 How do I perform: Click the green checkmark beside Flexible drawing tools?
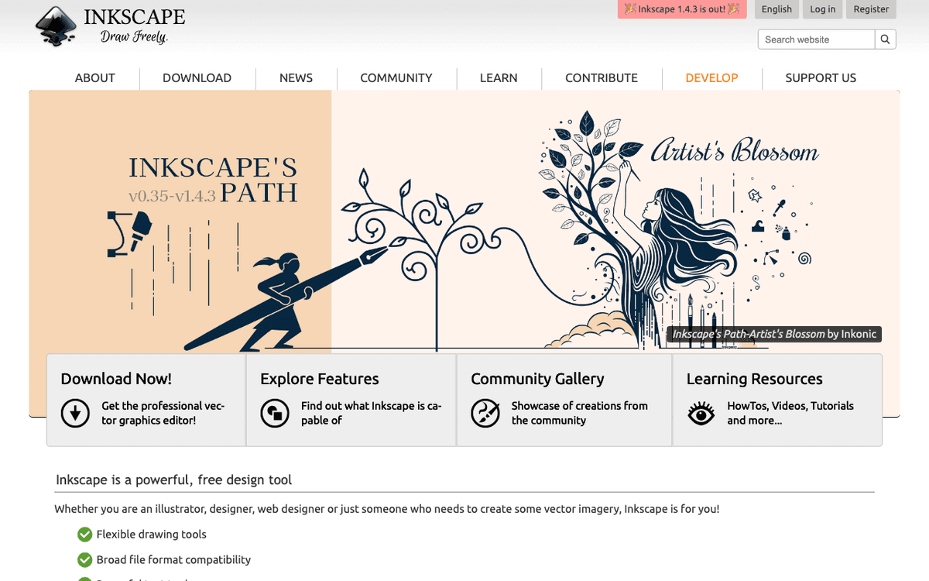click(x=84, y=534)
